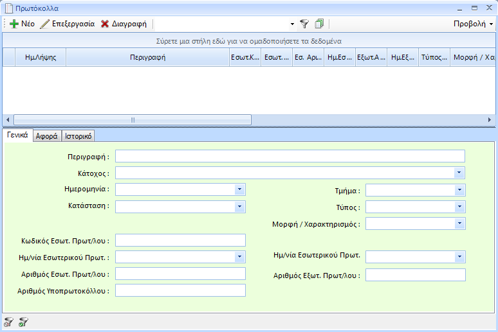This screenshot has height=332, width=498.
Task: Click the funnel filter icon in toolbar
Action: coord(304,24)
